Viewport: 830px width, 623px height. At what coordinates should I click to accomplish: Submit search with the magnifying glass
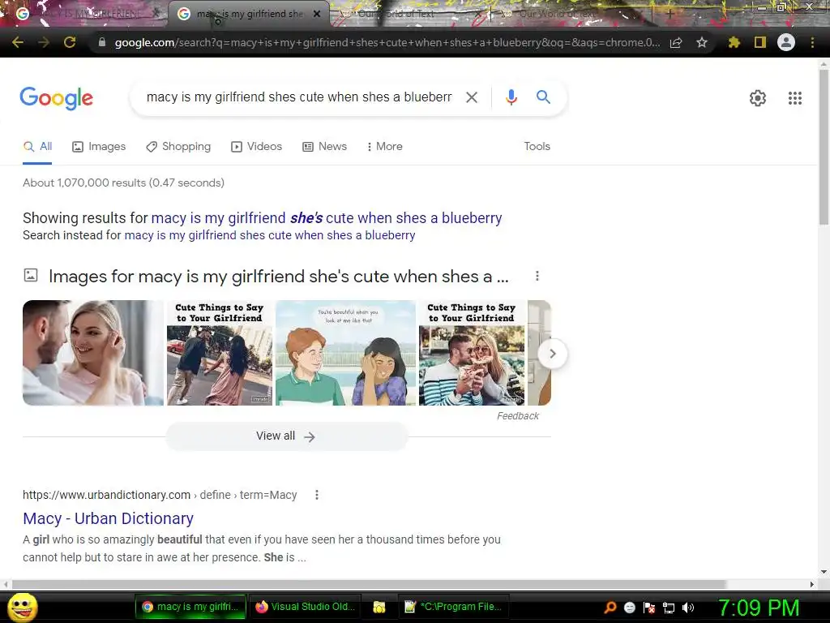(x=543, y=97)
